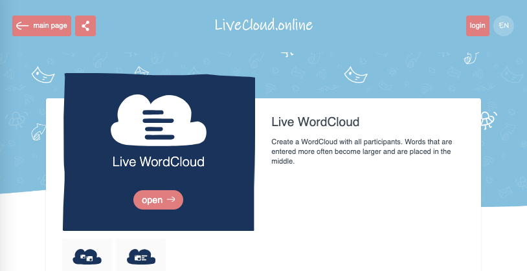The image size is (527, 271).
Task: Click the white Live WordCloud label on the card
Action: [x=159, y=162]
